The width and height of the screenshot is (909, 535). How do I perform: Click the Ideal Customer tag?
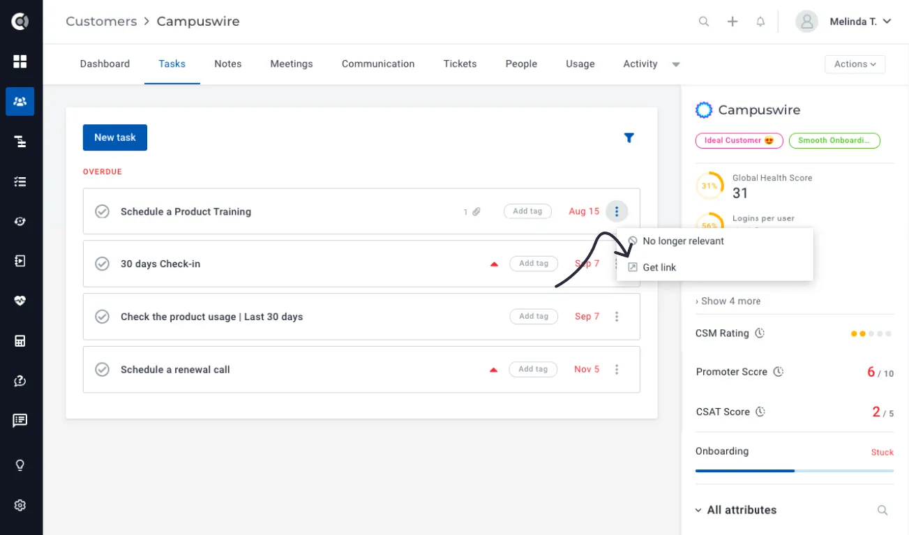(x=739, y=140)
